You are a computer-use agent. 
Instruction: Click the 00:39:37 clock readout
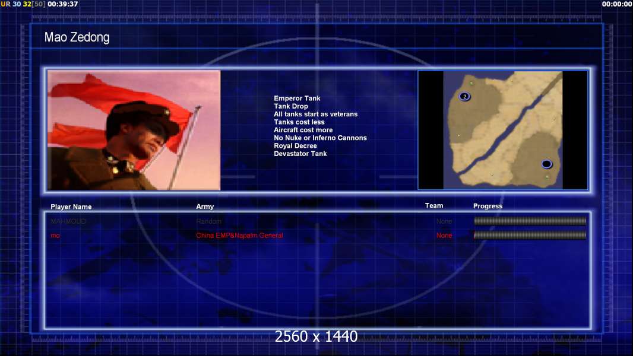pyautogui.click(x=62, y=4)
